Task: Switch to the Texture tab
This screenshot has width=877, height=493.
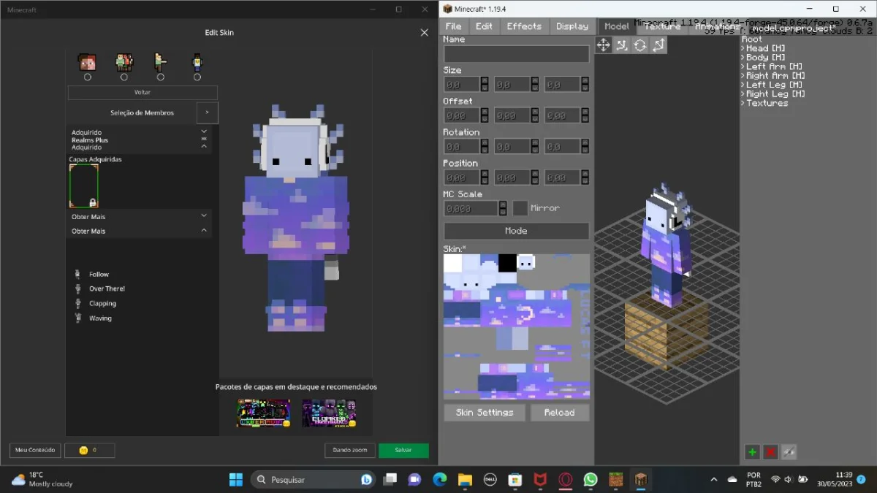Action: click(x=663, y=26)
